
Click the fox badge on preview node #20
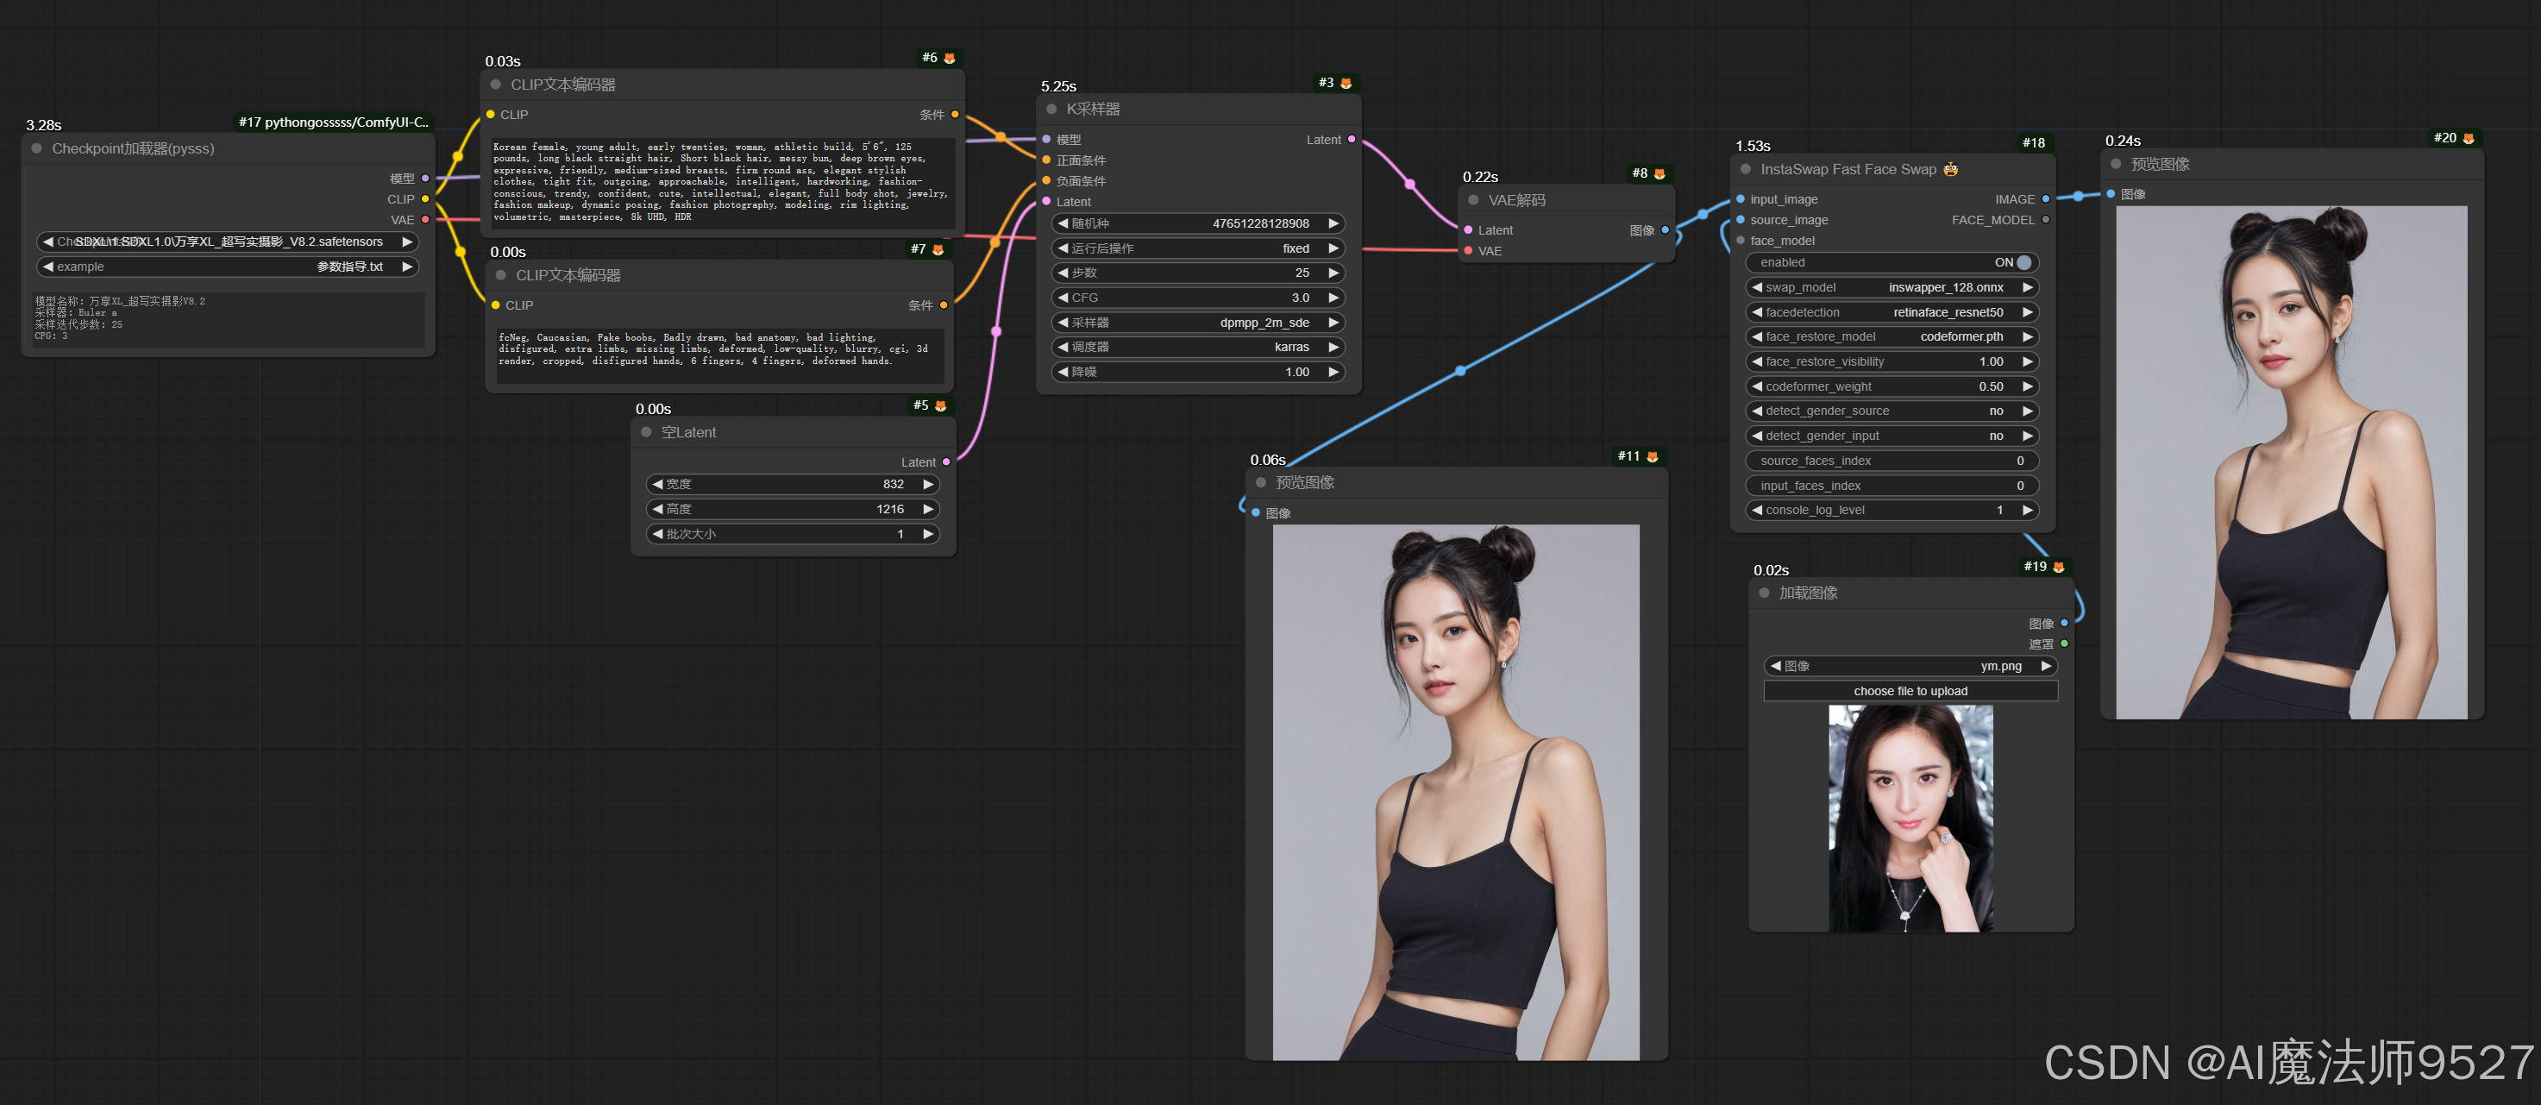(x=2468, y=138)
